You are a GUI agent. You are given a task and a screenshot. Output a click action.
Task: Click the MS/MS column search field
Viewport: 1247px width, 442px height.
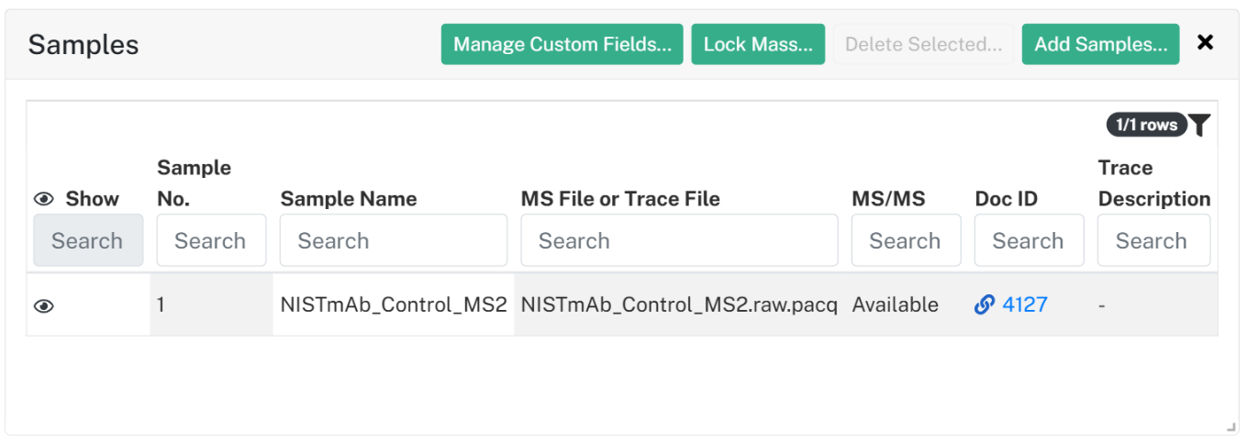[907, 240]
